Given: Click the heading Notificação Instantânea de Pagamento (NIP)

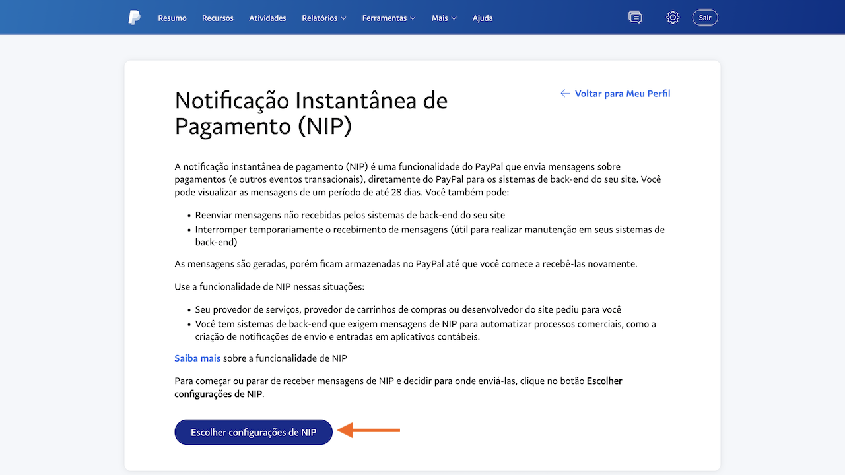Looking at the screenshot, I should [x=312, y=113].
